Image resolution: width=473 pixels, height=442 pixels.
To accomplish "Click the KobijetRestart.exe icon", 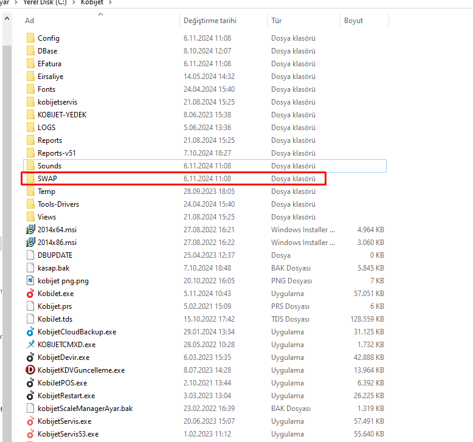I will point(30,396).
